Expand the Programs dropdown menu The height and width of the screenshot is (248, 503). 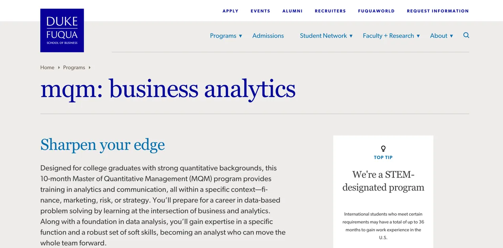tap(226, 36)
